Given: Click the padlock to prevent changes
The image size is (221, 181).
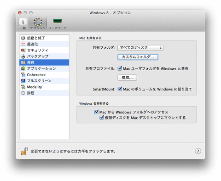Looking at the screenshot, I should pyautogui.click(x=24, y=151).
